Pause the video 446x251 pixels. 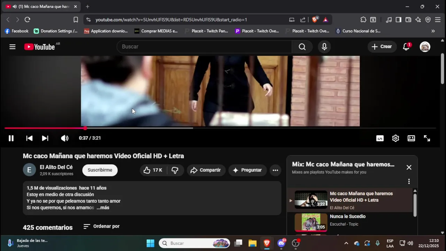(11, 138)
